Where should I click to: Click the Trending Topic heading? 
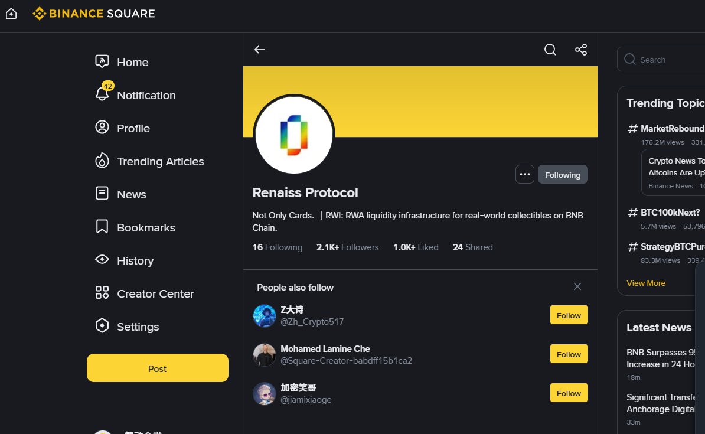click(665, 103)
